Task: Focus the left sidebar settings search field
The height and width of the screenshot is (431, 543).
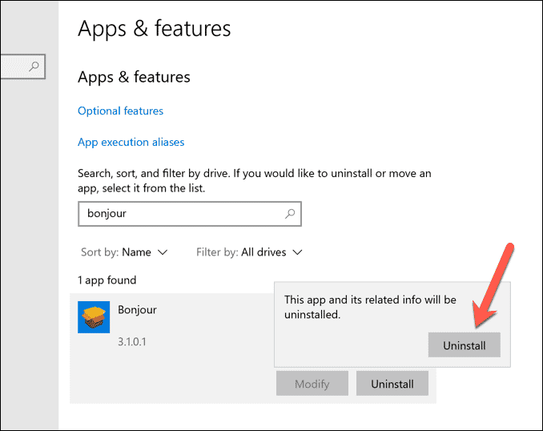Action: (x=16, y=66)
